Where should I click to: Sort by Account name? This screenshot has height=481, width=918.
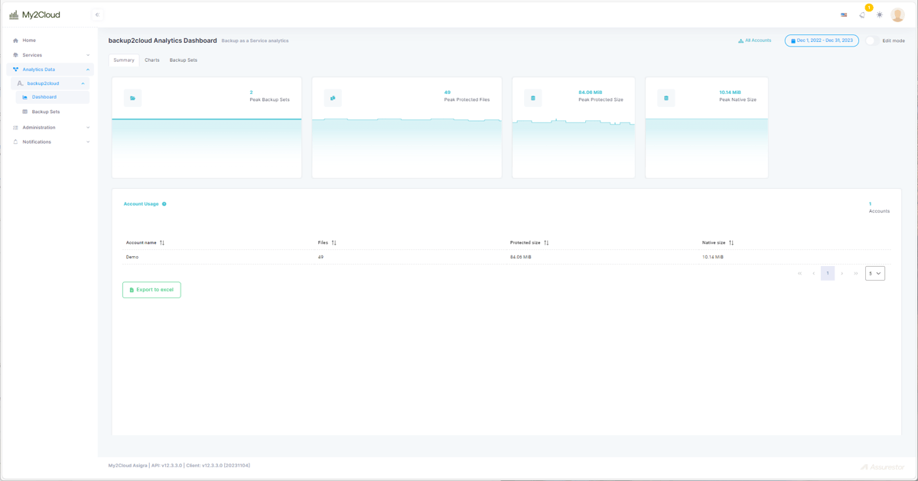point(162,242)
